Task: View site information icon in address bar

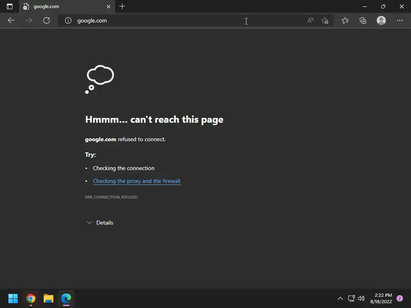Action: pos(68,20)
